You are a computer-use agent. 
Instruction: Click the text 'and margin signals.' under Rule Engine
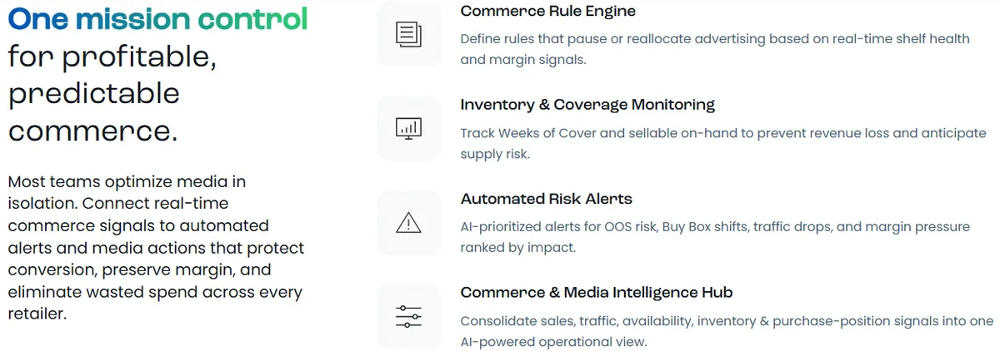tap(523, 60)
